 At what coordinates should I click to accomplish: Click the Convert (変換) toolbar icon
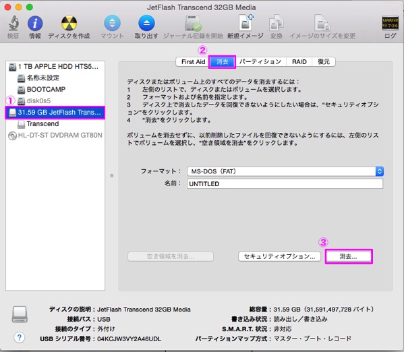click(277, 24)
